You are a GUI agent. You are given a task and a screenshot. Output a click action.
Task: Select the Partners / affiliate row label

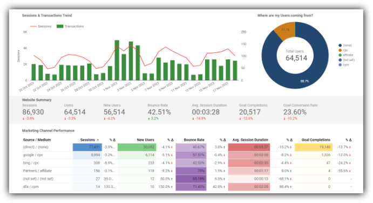(x=37, y=171)
